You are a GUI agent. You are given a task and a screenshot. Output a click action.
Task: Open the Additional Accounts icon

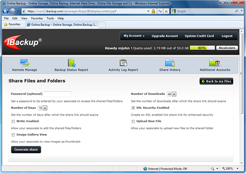[x=215, y=62]
